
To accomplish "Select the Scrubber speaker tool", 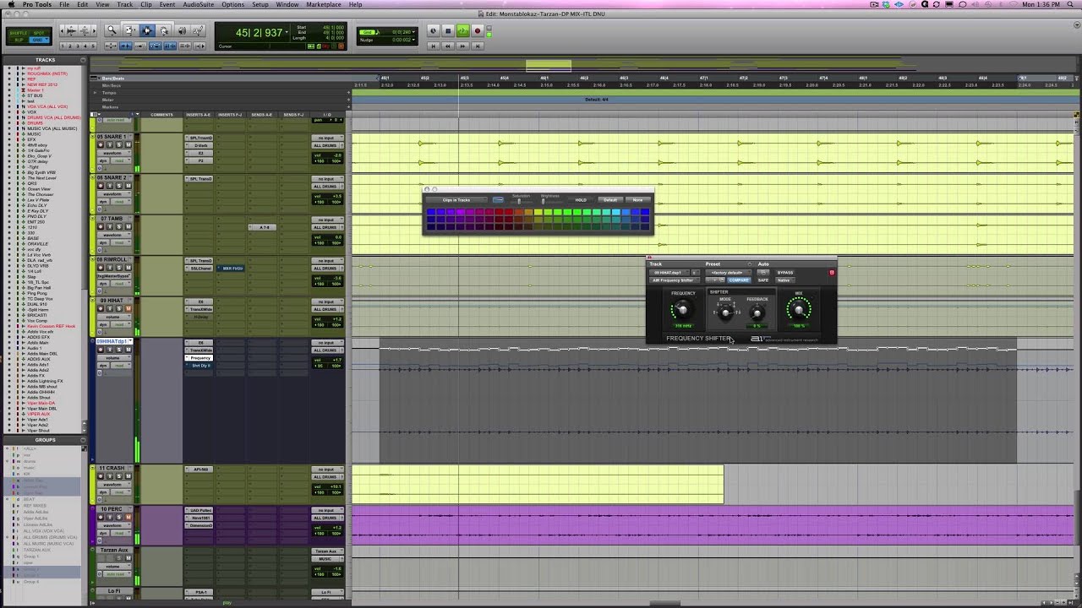I will 182,30.
